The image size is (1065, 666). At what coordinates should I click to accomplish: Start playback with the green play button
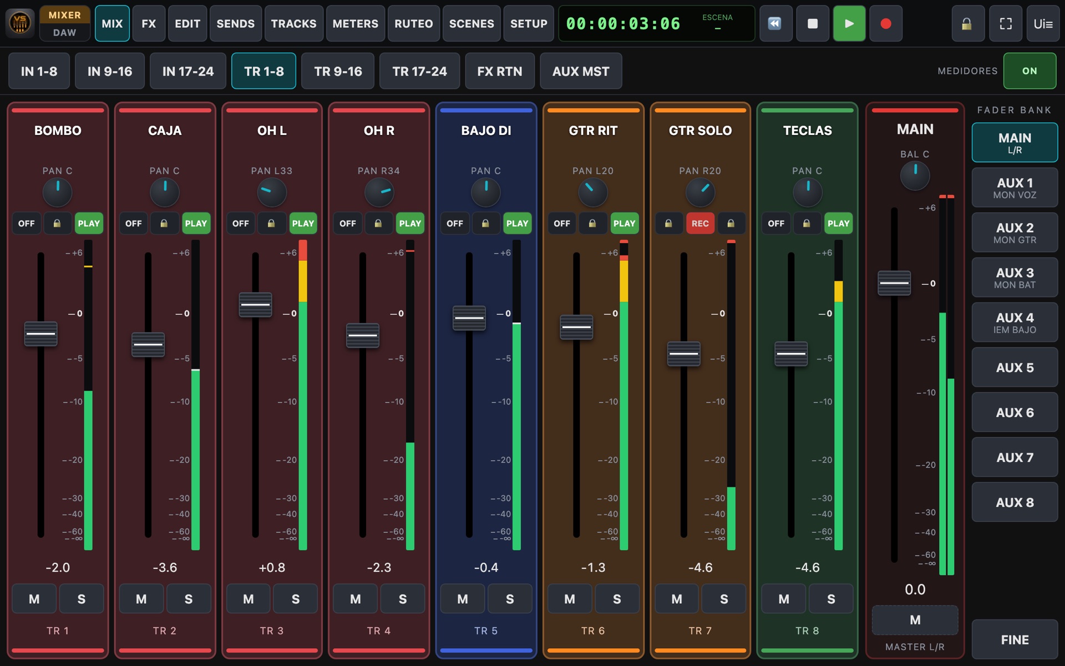click(x=849, y=23)
